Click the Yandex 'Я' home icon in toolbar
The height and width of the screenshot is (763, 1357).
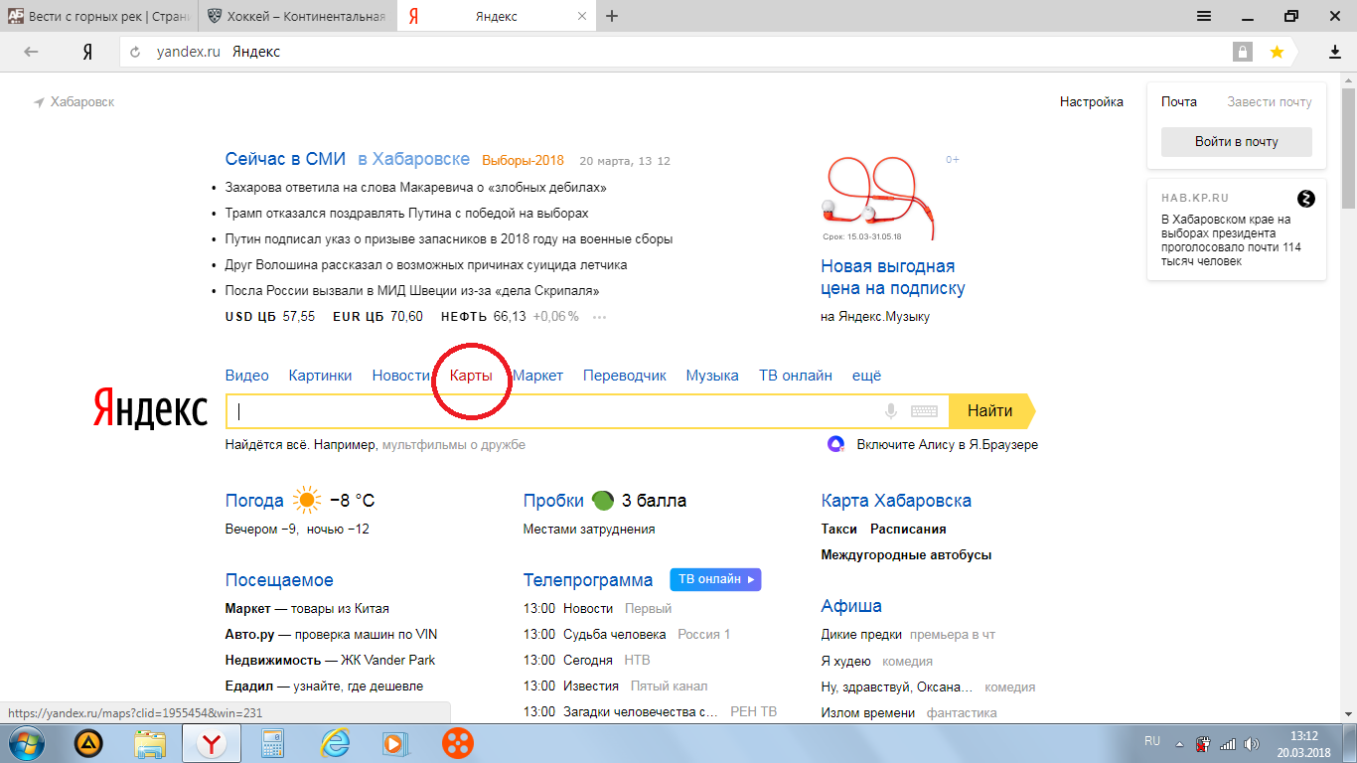click(x=87, y=52)
